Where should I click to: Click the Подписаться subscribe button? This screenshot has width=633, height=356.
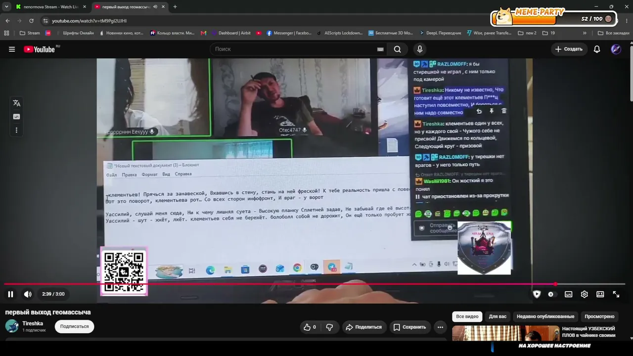75,326
